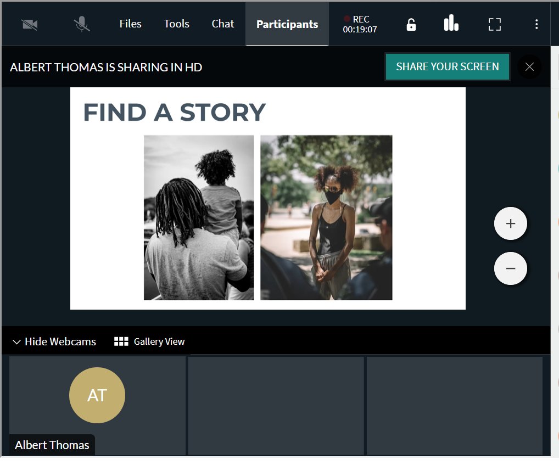
Task: Stop the REC recording indicator
Action: click(360, 24)
